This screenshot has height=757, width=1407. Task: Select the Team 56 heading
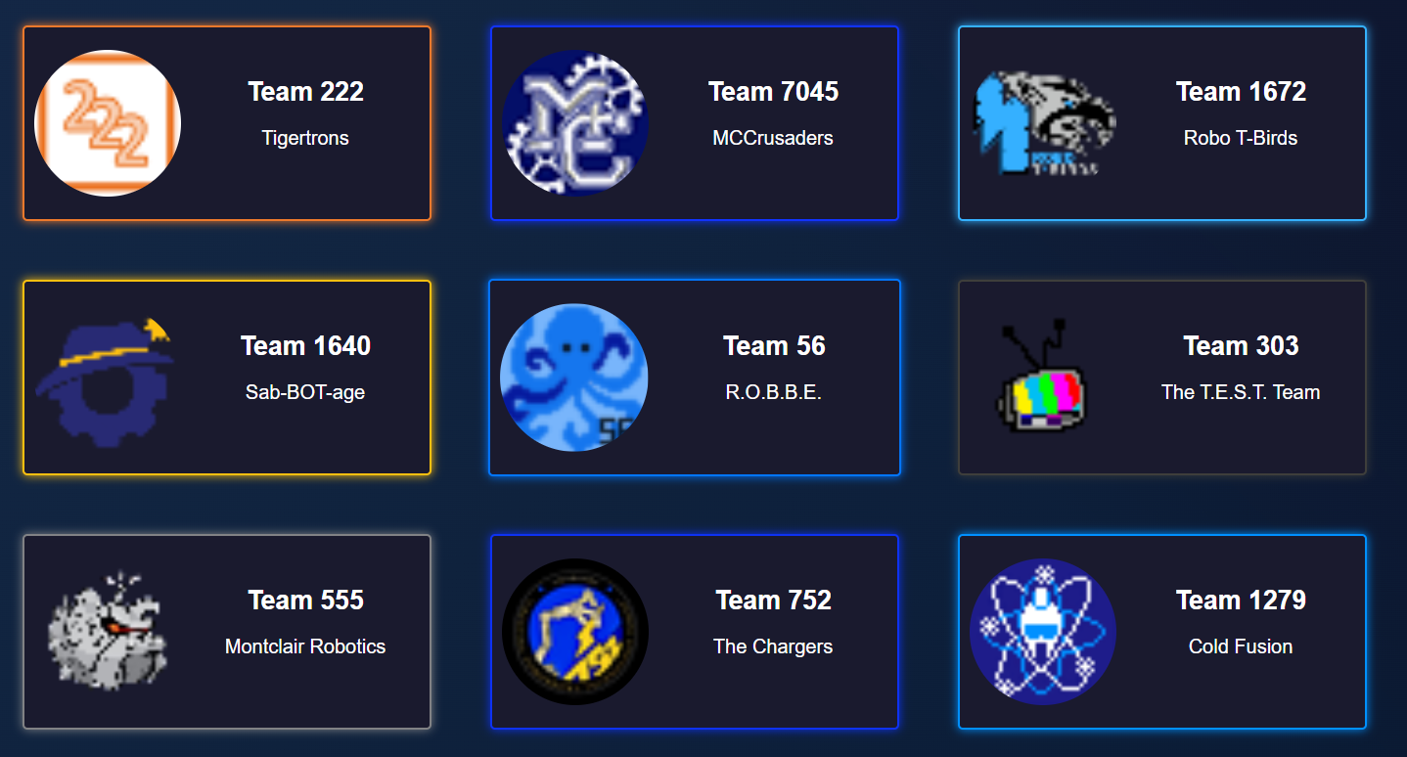click(774, 346)
